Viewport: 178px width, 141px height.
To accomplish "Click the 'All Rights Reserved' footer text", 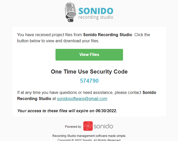I will point(107,140).
